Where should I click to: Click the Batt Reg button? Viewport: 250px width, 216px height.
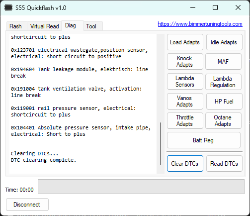click(x=204, y=140)
